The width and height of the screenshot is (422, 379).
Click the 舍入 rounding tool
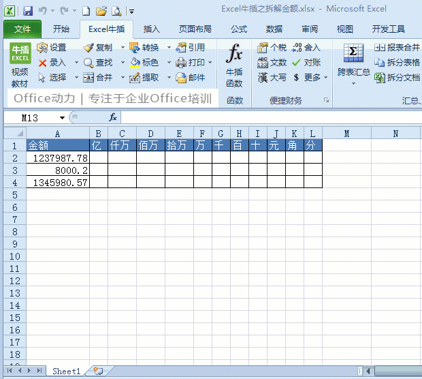coord(306,48)
